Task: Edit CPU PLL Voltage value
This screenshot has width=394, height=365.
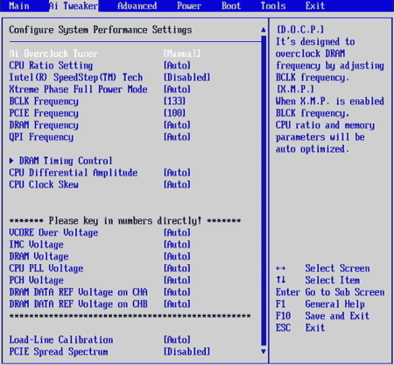Action: click(x=177, y=268)
